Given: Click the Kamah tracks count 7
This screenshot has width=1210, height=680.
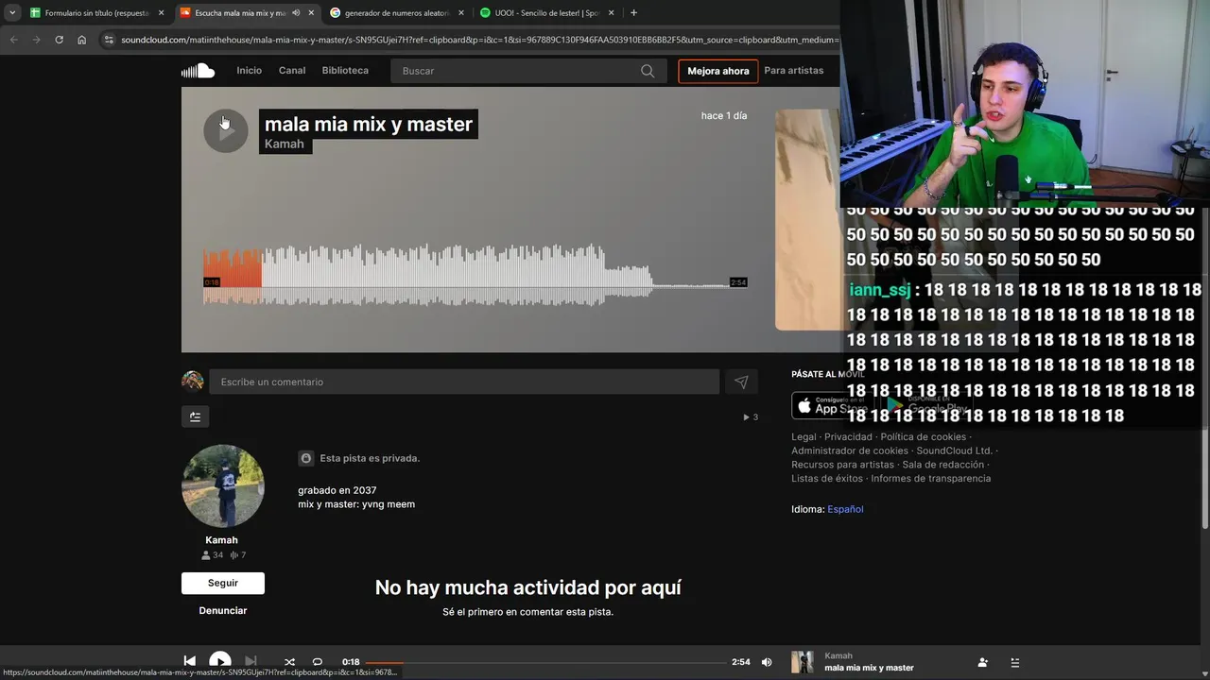Looking at the screenshot, I should [x=237, y=555].
